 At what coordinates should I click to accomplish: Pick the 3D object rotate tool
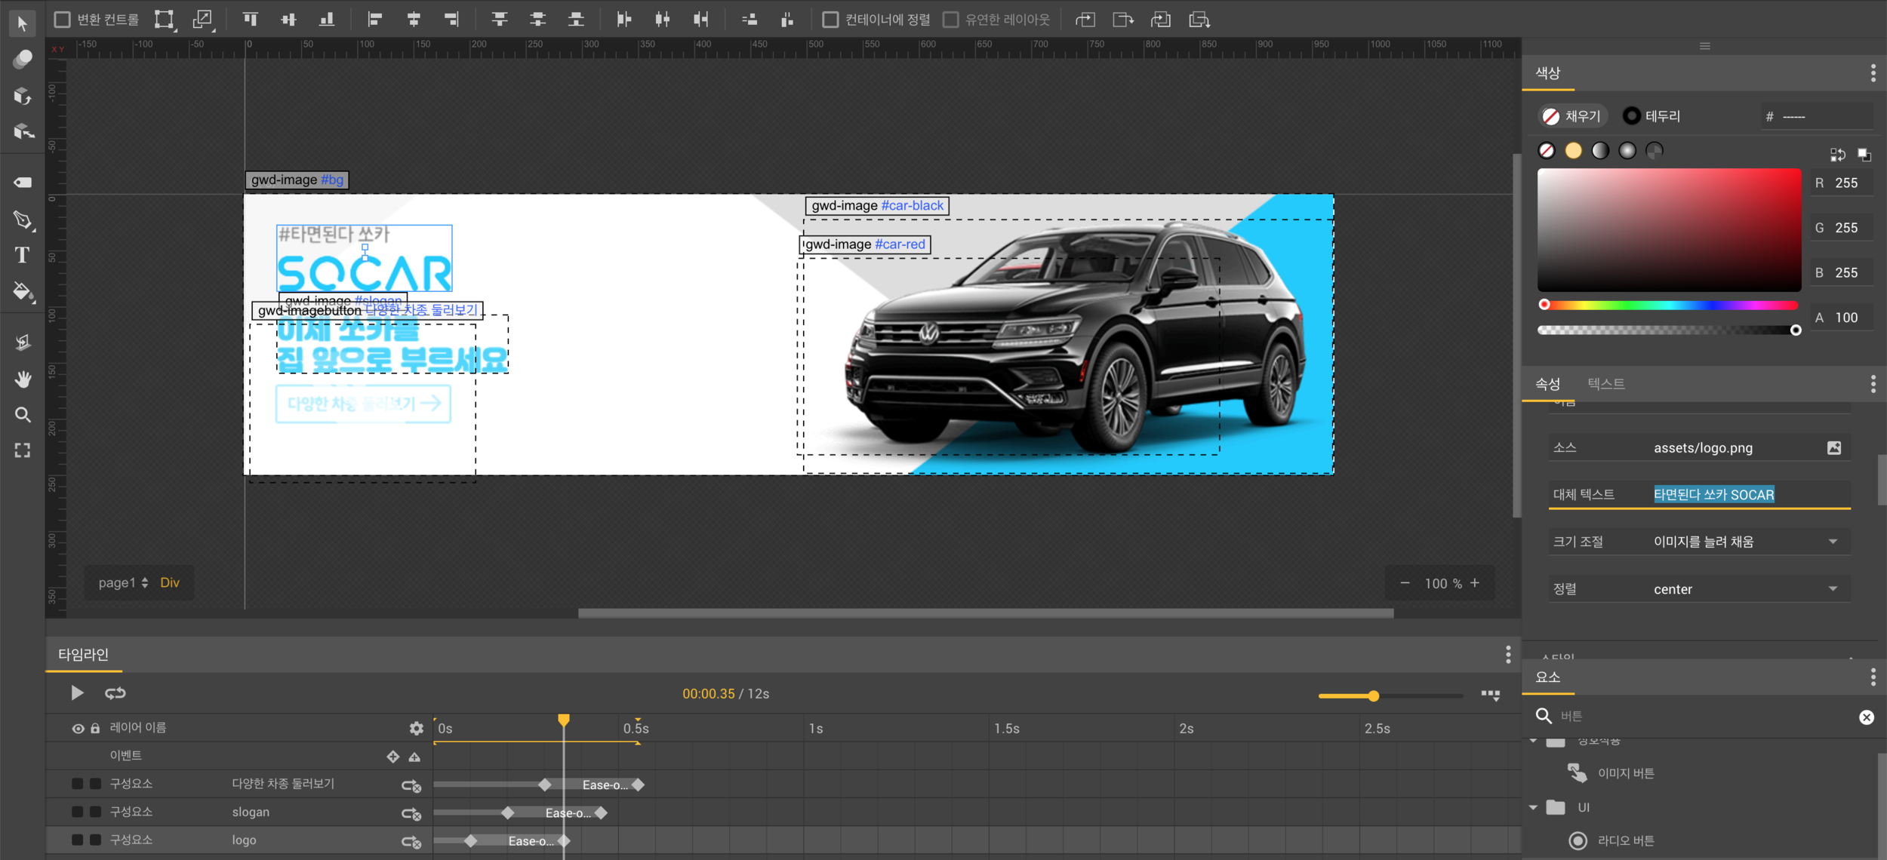[x=22, y=96]
